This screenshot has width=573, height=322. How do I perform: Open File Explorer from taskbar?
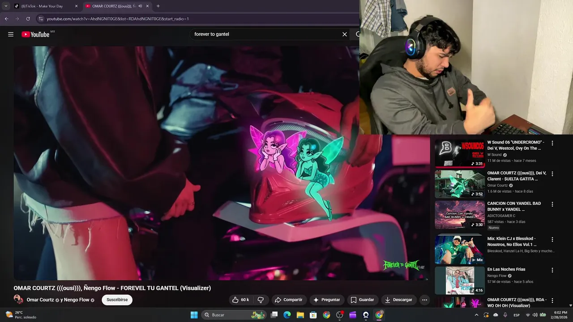(300, 315)
